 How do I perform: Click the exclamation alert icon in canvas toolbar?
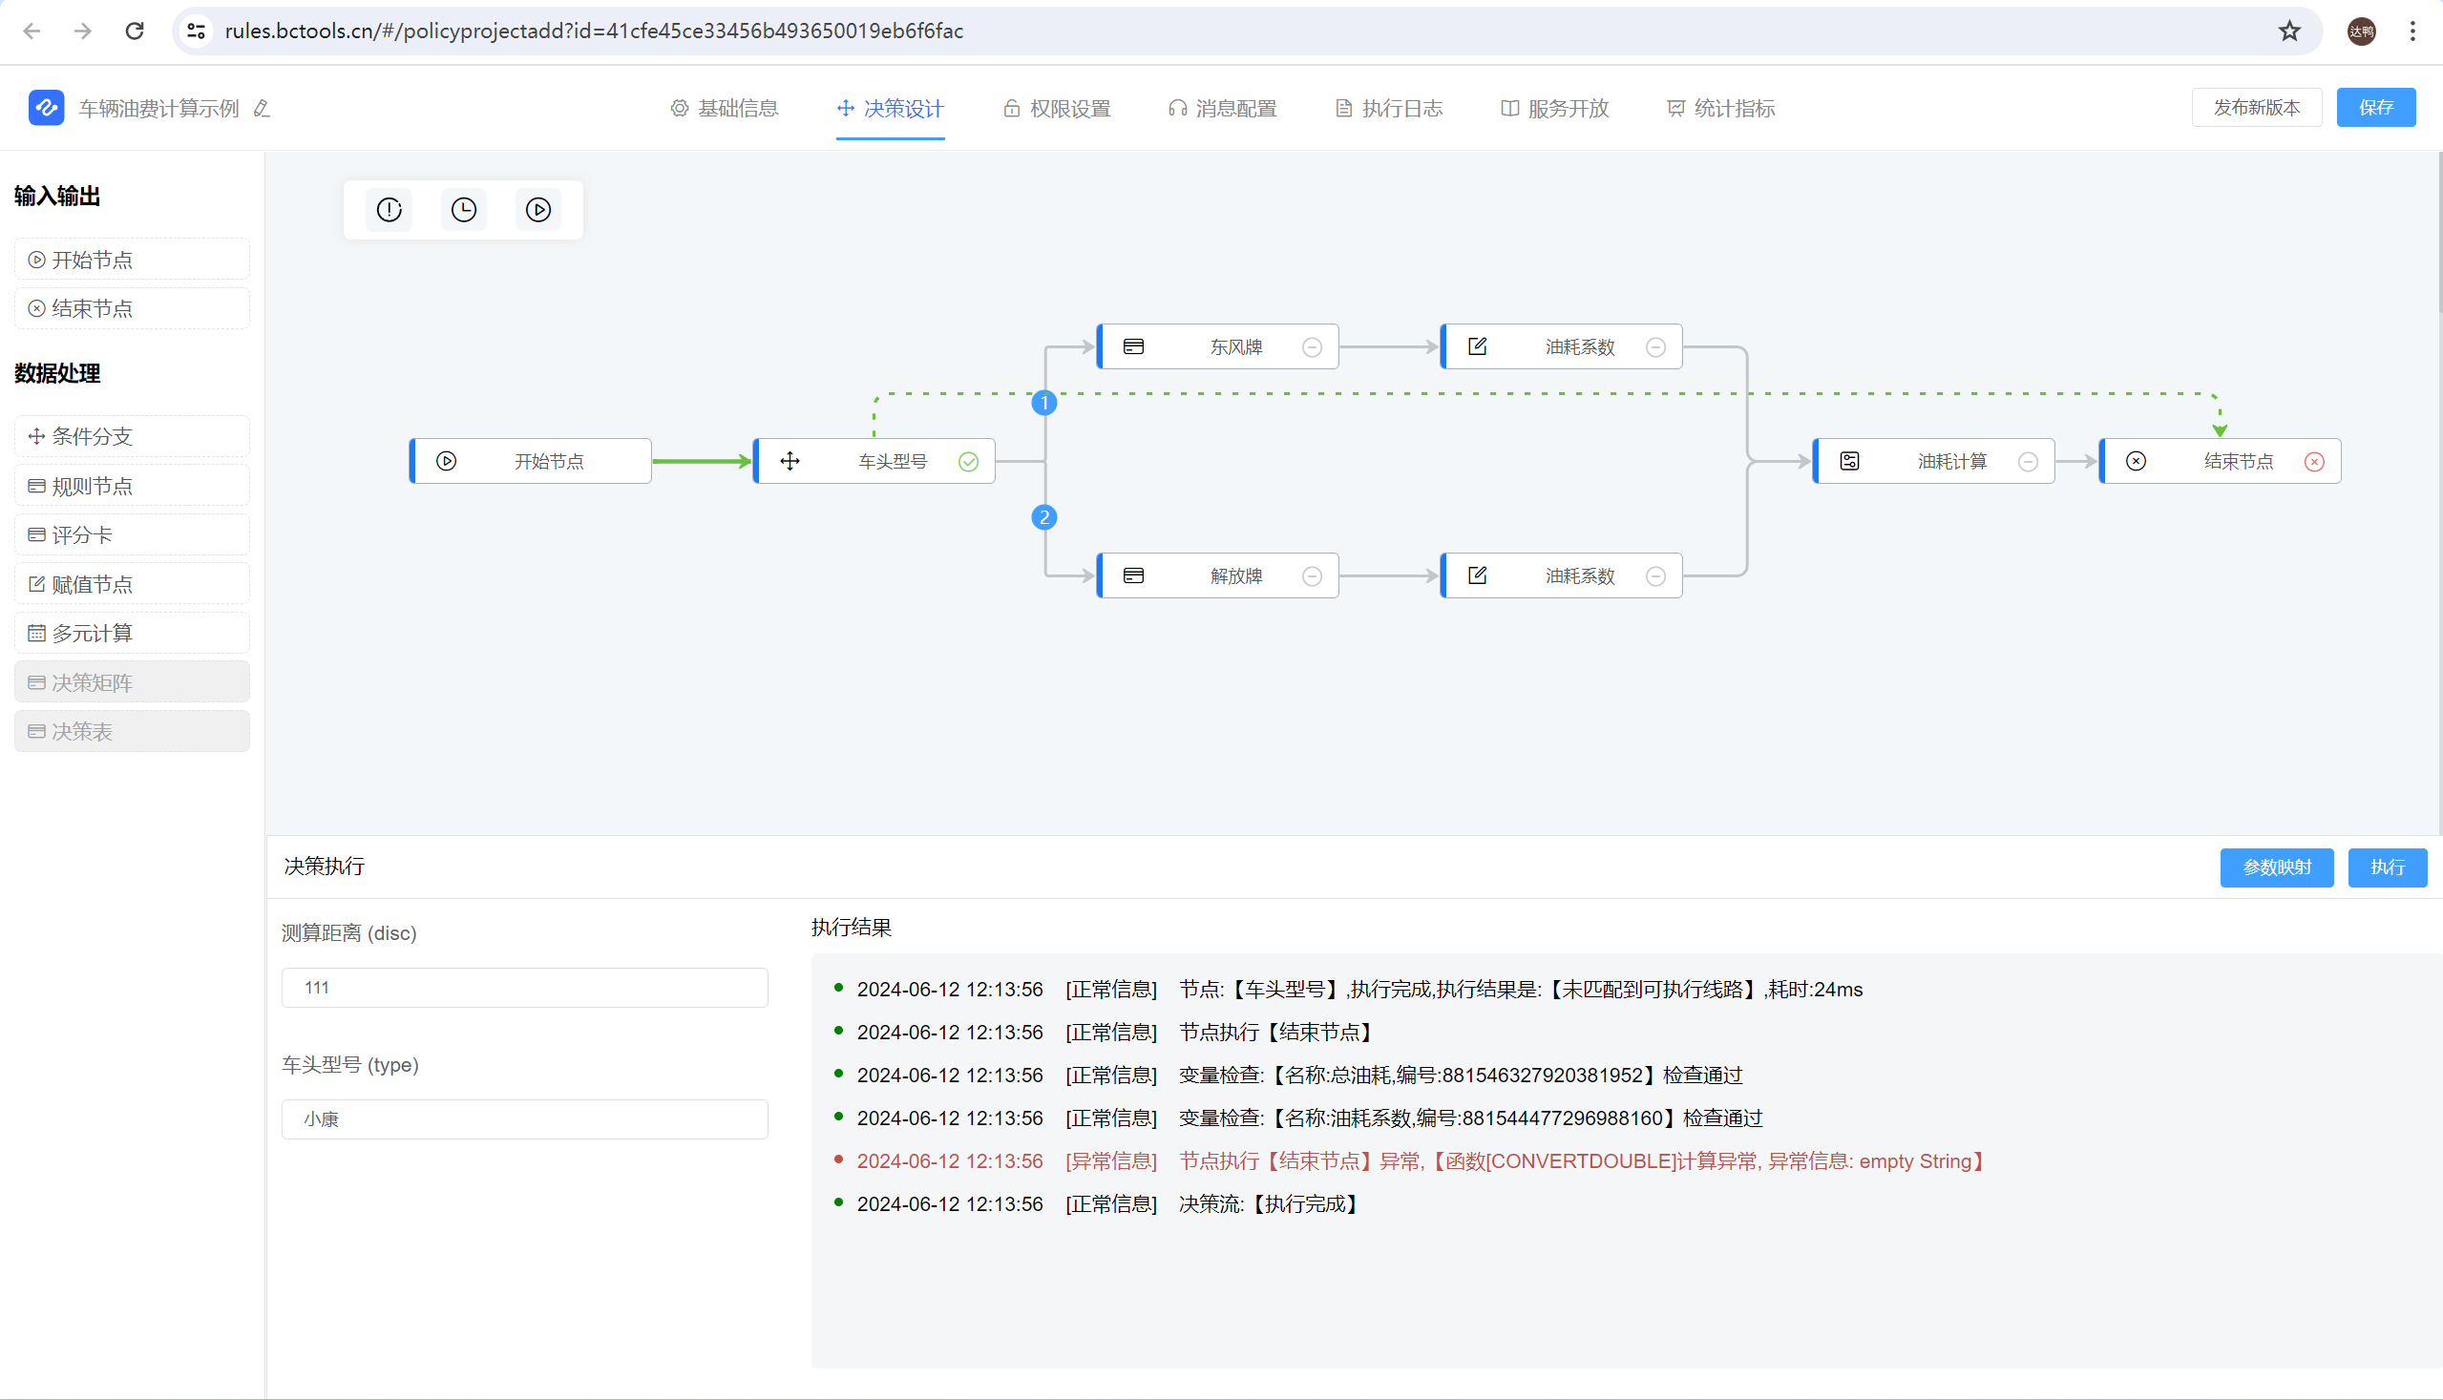(x=389, y=210)
